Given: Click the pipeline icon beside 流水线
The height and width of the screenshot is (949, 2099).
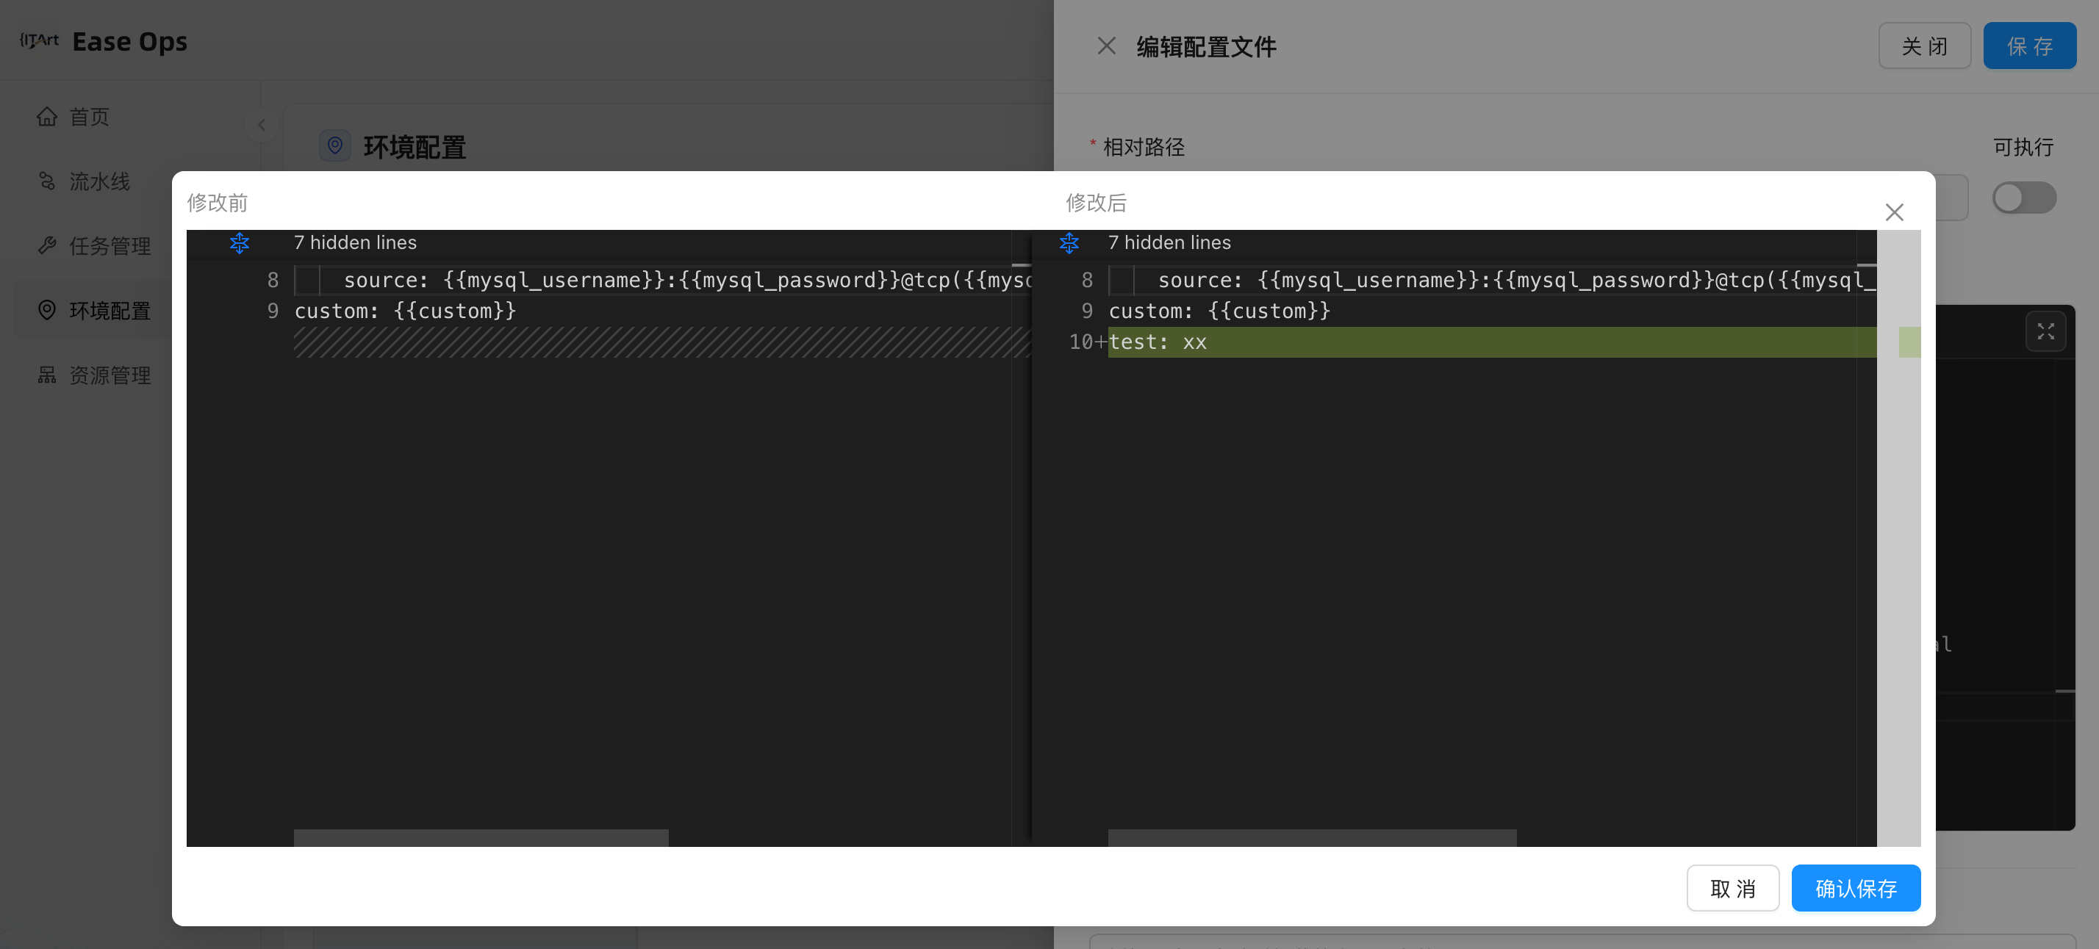Looking at the screenshot, I should 47,181.
